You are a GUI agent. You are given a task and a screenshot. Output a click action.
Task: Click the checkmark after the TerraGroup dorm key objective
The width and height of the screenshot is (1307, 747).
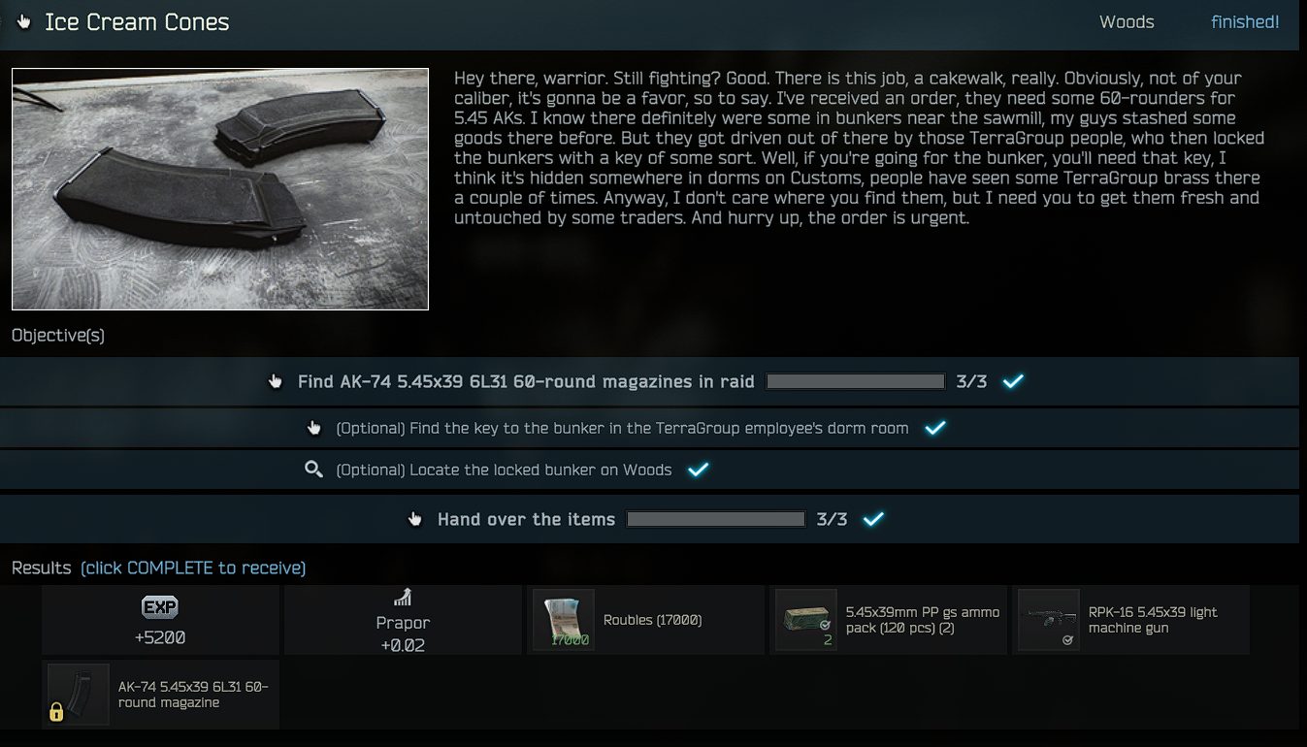(935, 428)
